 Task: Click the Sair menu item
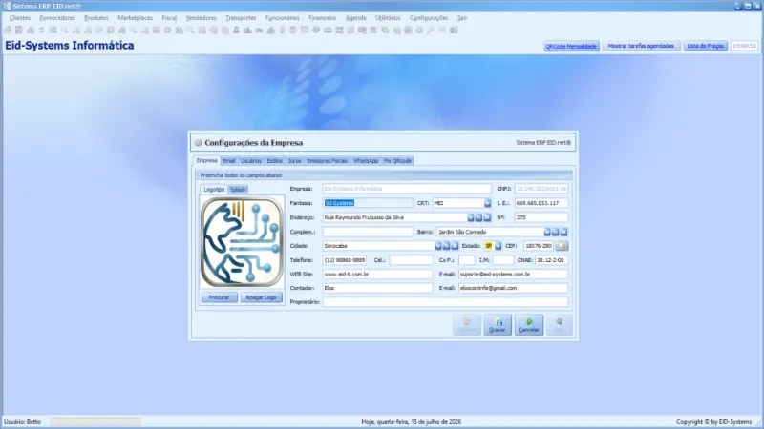[x=462, y=18]
